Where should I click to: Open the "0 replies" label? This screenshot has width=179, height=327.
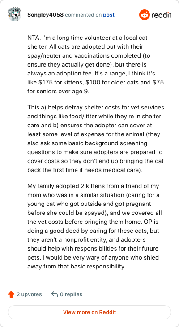[x=71, y=294]
